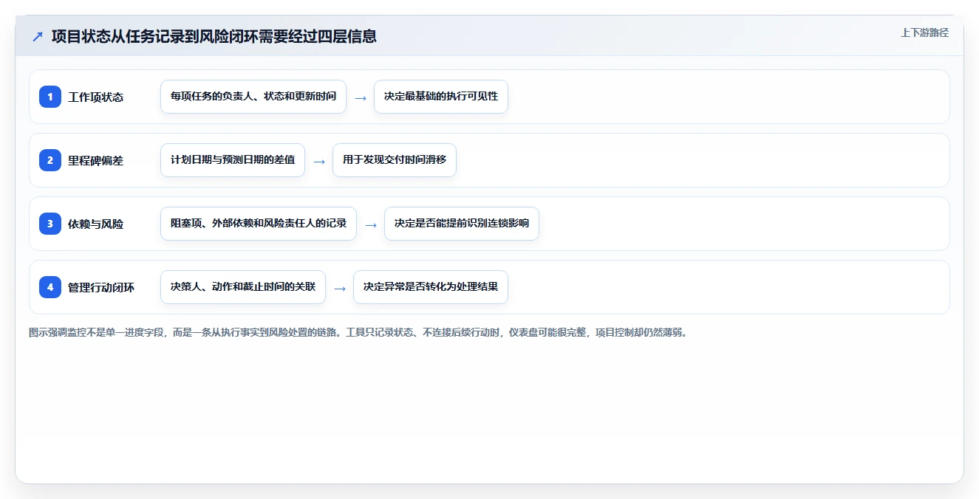The width and height of the screenshot is (979, 499).
Task: Click the arrow icon beside the title
Action: pos(38,36)
